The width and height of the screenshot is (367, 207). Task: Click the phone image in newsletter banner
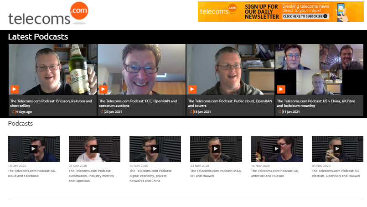point(341,11)
